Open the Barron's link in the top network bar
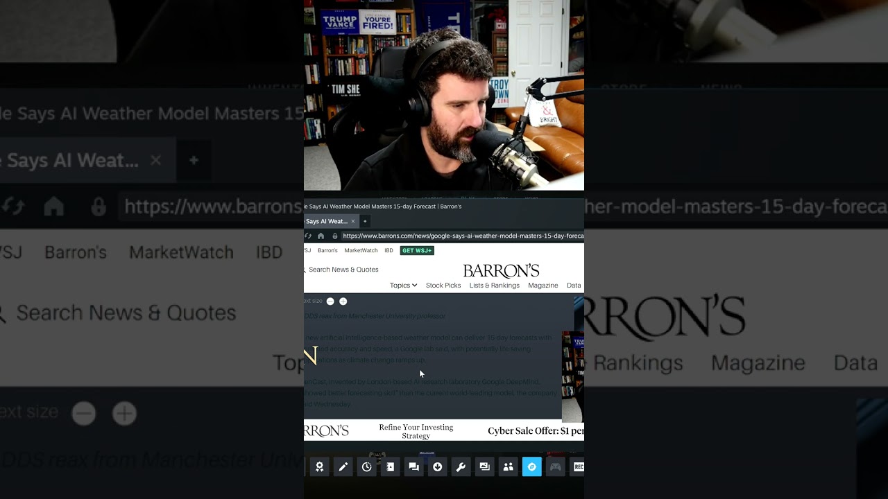 (x=327, y=250)
